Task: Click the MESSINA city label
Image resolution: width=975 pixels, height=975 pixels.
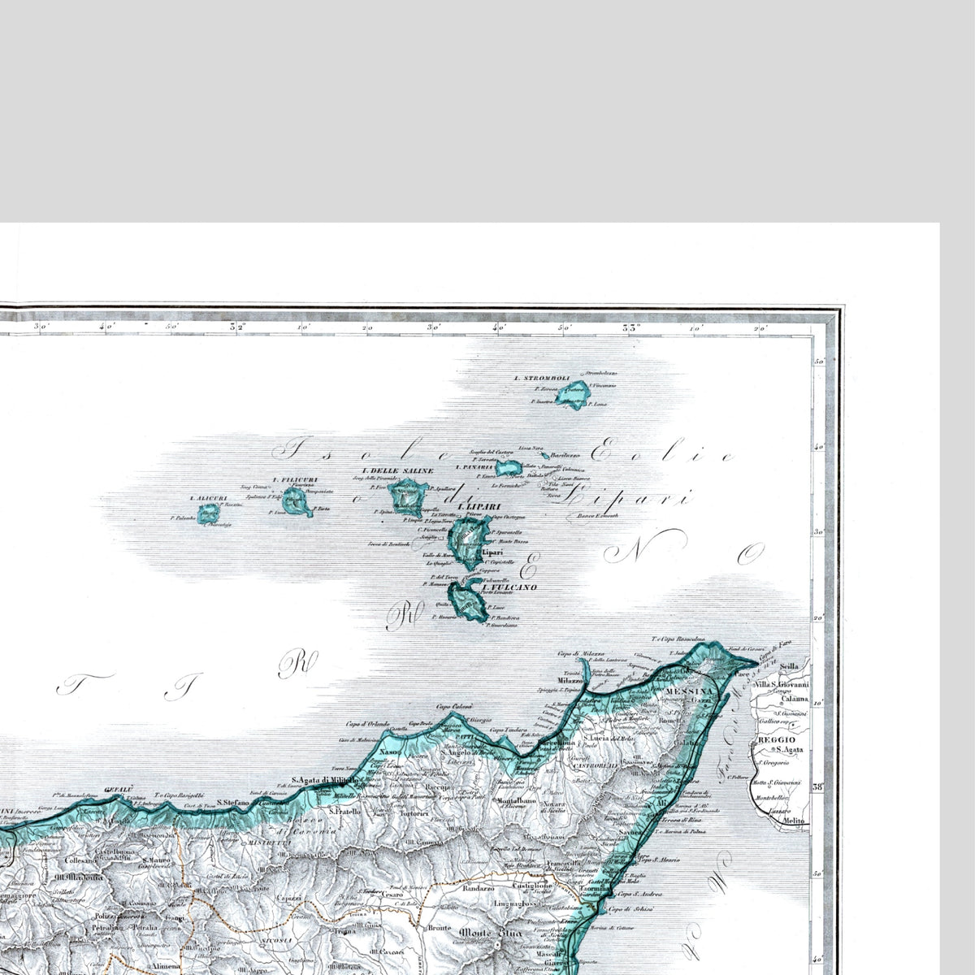Action: point(688,690)
